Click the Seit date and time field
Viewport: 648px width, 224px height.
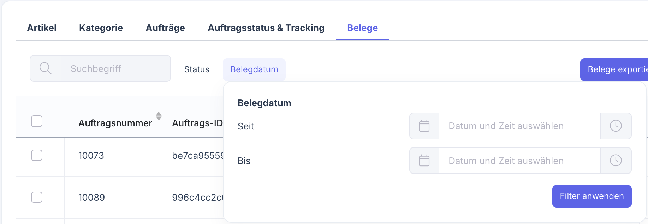click(519, 126)
